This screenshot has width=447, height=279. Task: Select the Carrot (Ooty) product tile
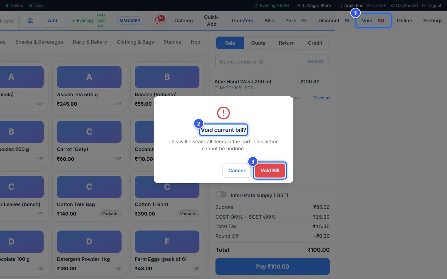pyautogui.click(x=89, y=142)
